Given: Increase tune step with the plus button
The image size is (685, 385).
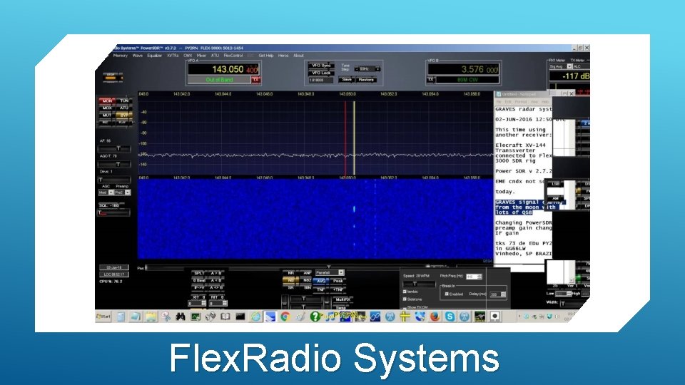Looking at the screenshot, I should coord(377,69).
